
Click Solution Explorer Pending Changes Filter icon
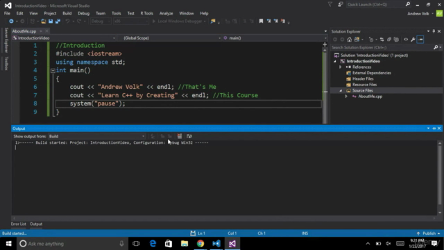coord(371,40)
